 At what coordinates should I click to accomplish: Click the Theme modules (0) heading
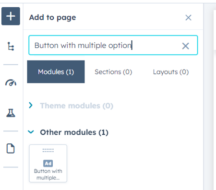pos(77,106)
